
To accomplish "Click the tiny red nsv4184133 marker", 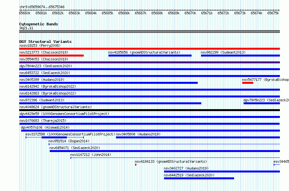I will click(x=136, y=165).
